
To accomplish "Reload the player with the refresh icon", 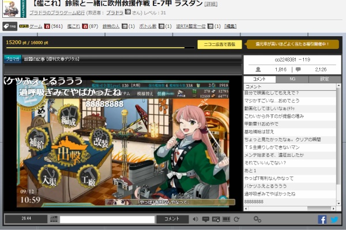I will pyautogui.click(x=236, y=219).
